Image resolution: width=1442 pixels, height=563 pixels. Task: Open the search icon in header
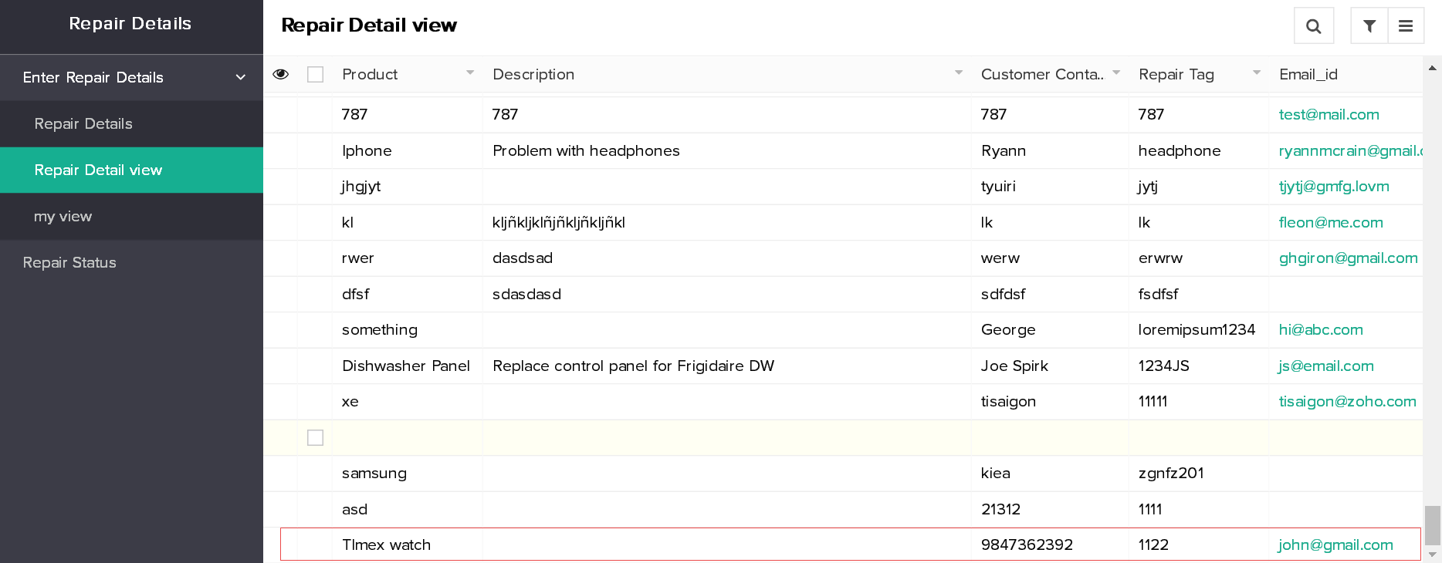(1313, 26)
